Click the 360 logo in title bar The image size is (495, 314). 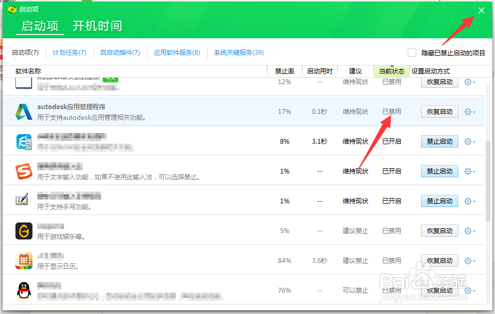coord(12,10)
